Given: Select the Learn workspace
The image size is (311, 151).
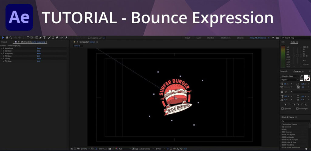Looking at the screenshot, I should [199, 38].
